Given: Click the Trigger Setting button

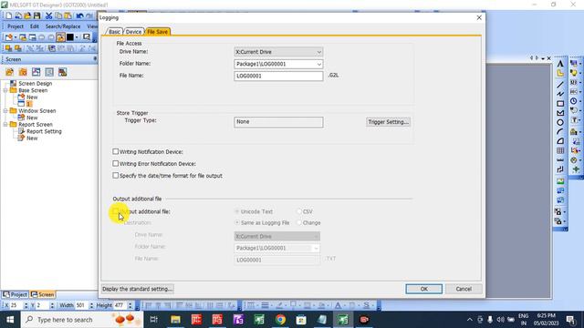Looking at the screenshot, I should coord(388,121).
